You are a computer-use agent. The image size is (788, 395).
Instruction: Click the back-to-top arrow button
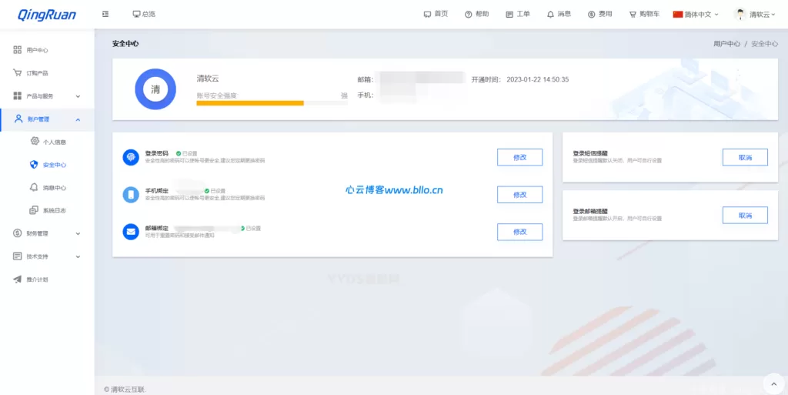click(x=773, y=383)
